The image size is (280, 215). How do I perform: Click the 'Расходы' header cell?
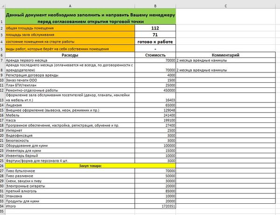point(70,55)
